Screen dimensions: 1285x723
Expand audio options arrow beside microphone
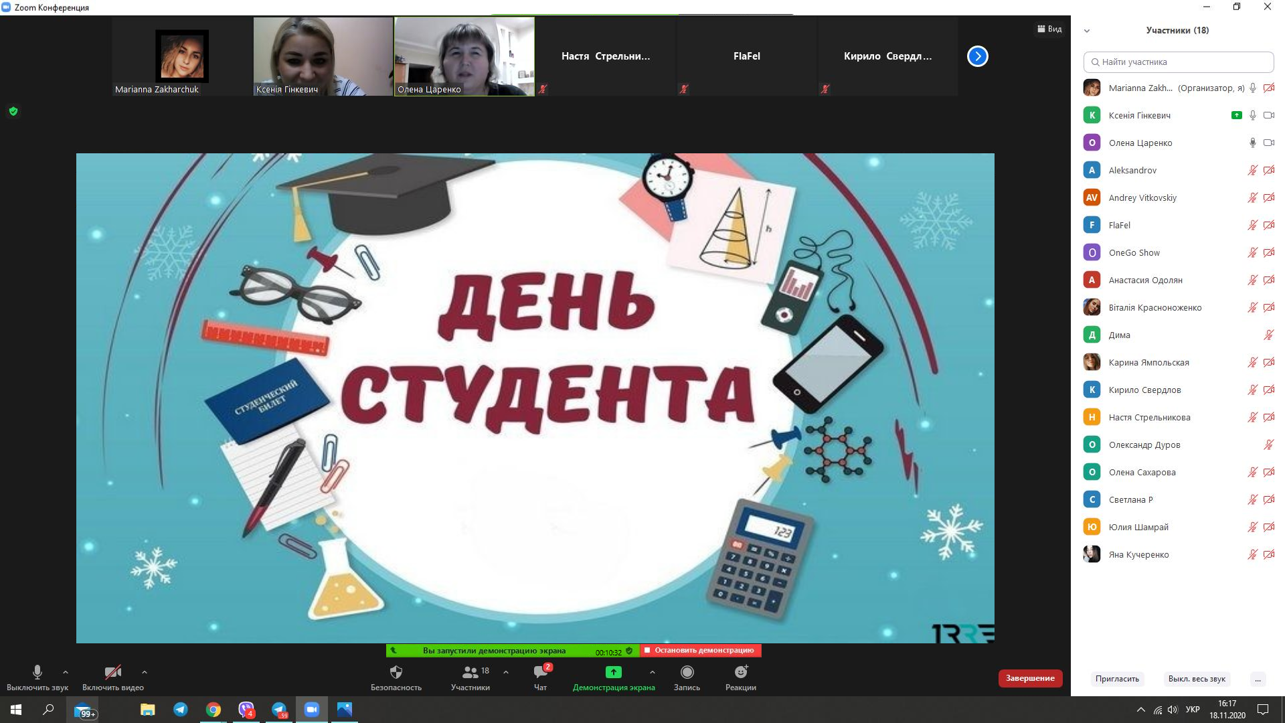click(x=66, y=672)
